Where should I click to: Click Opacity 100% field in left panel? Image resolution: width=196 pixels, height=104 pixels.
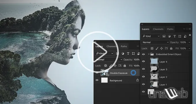tap(137, 60)
